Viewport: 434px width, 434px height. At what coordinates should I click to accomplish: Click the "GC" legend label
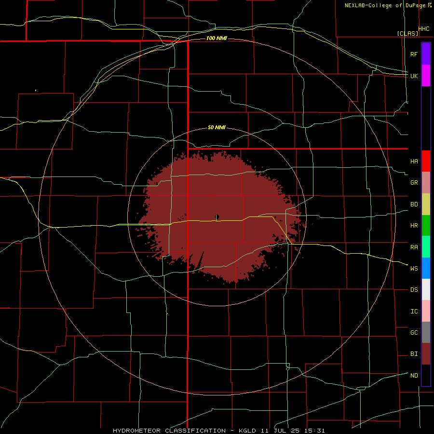[x=414, y=332]
